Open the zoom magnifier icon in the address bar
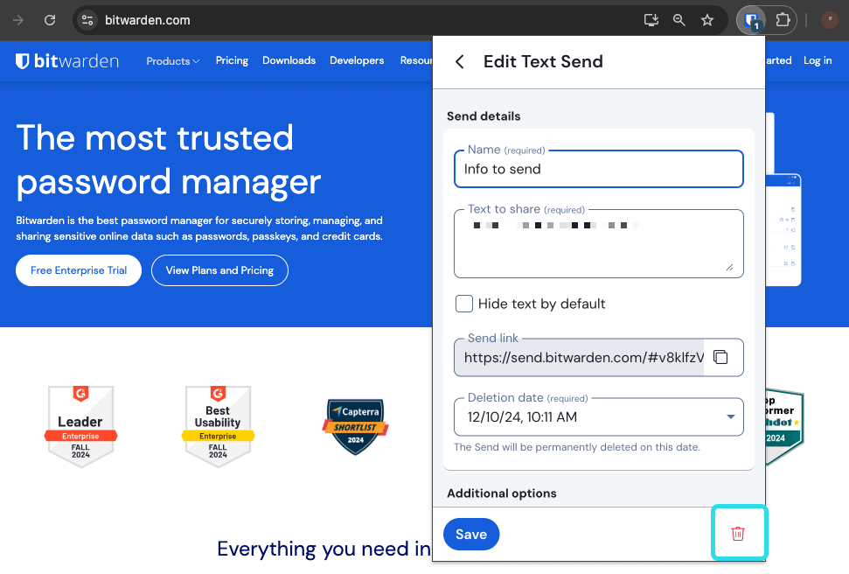This screenshot has width=849, height=574. 679,21
